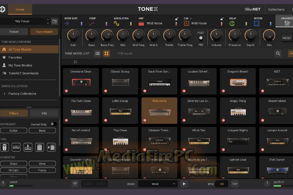Toggle the Modulation power switch
This screenshot has width=293, height=195.
click(131, 24)
